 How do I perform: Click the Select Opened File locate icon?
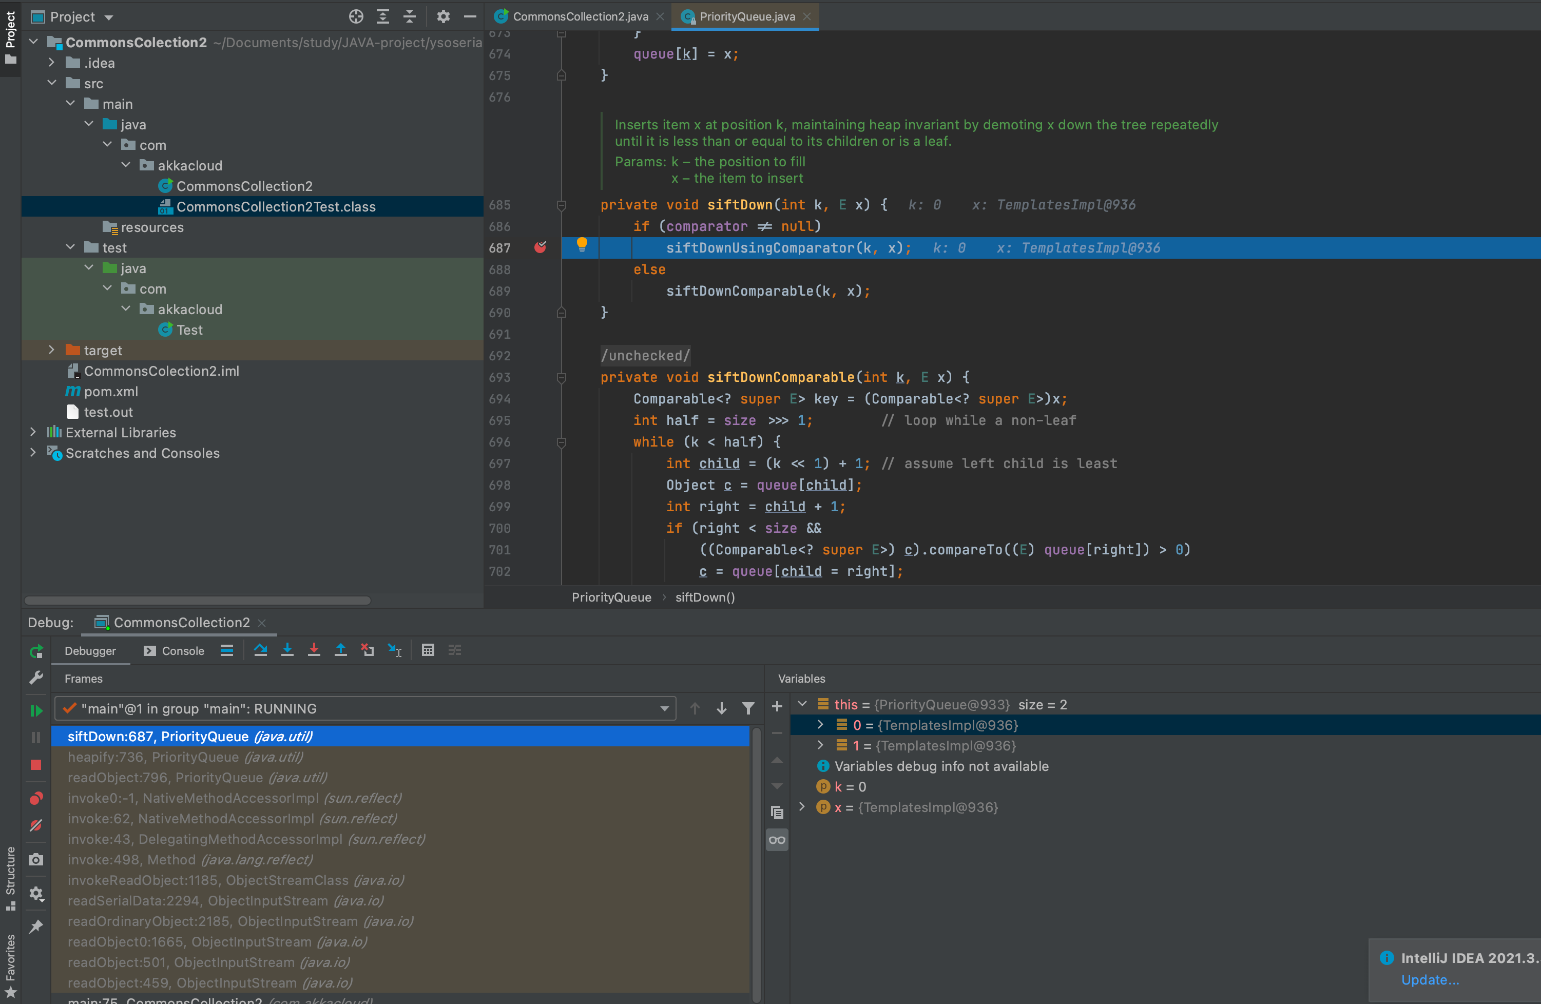(355, 17)
